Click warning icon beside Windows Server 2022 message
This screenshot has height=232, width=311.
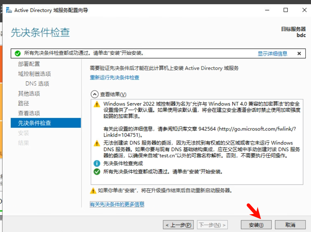coord(97,104)
